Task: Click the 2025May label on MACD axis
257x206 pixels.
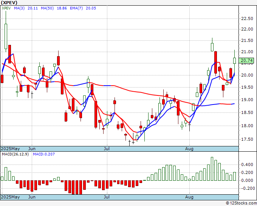Action: [x=10, y=197]
